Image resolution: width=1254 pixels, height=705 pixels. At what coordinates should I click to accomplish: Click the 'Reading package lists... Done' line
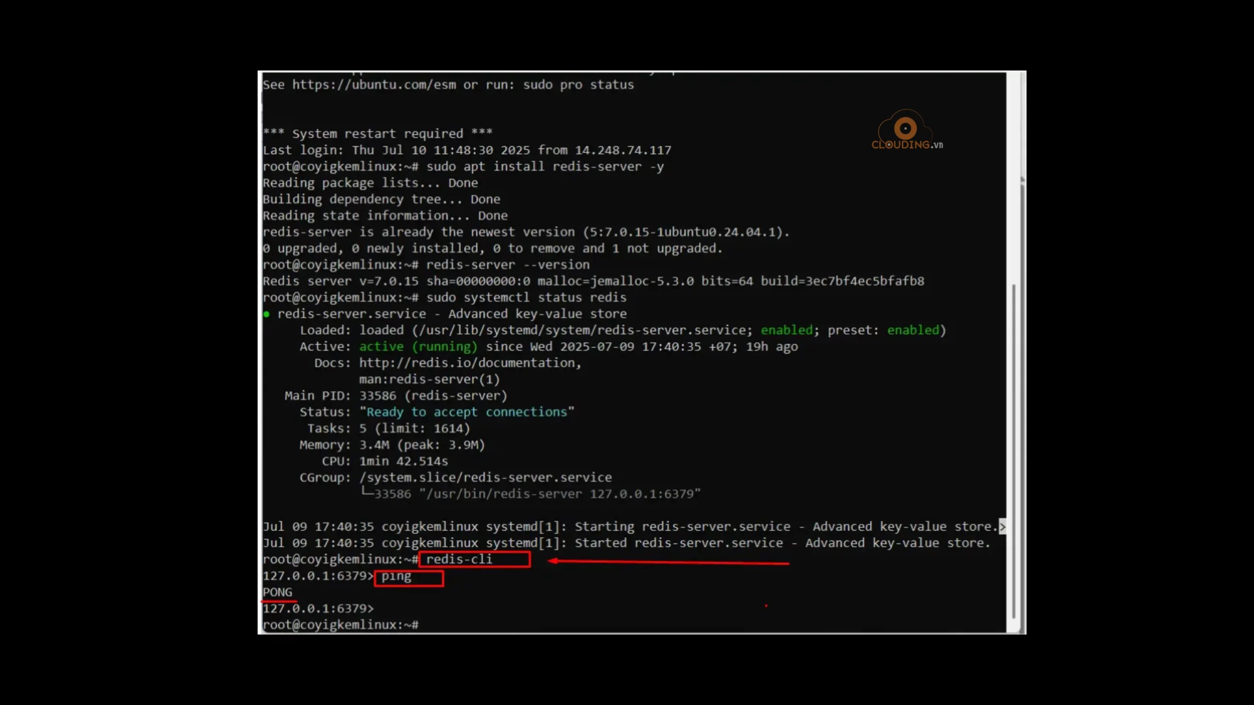pos(370,183)
